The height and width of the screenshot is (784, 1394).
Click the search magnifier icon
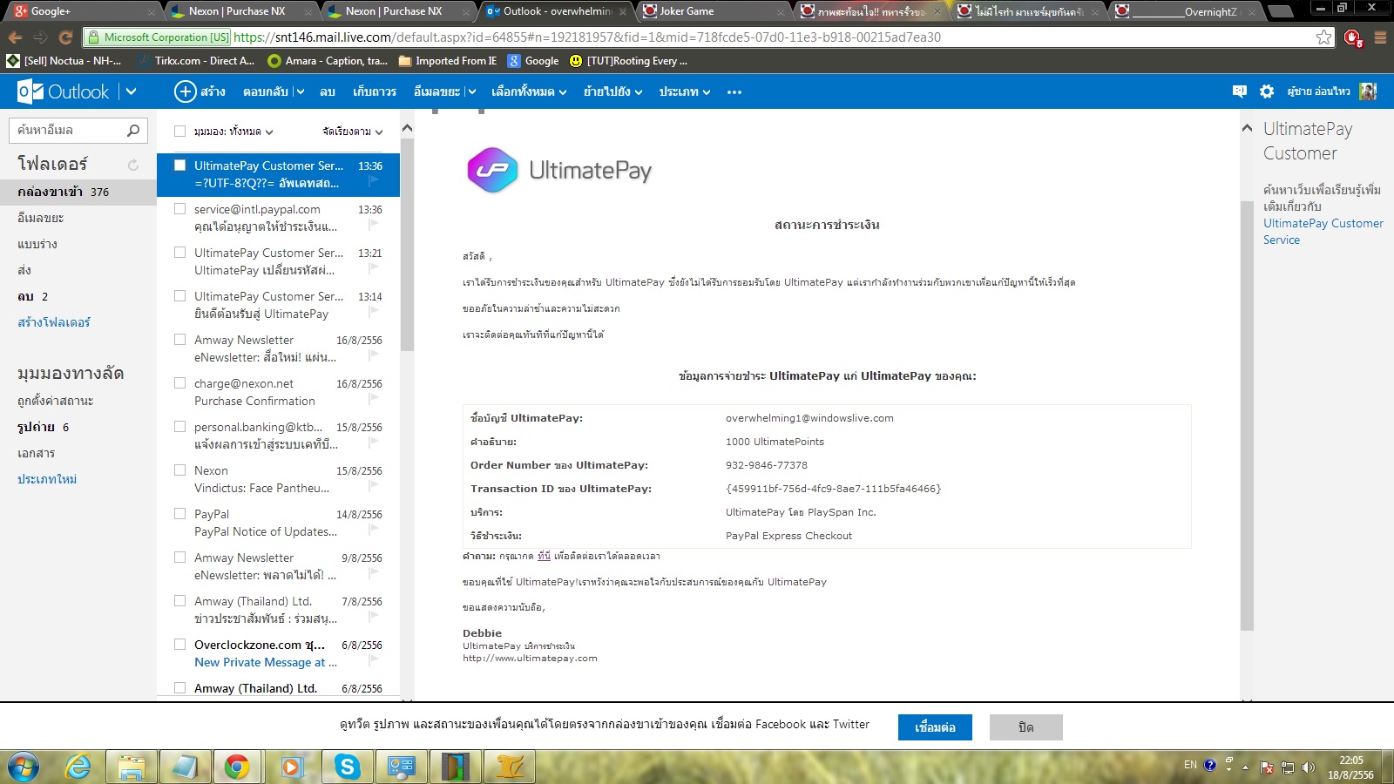(133, 131)
